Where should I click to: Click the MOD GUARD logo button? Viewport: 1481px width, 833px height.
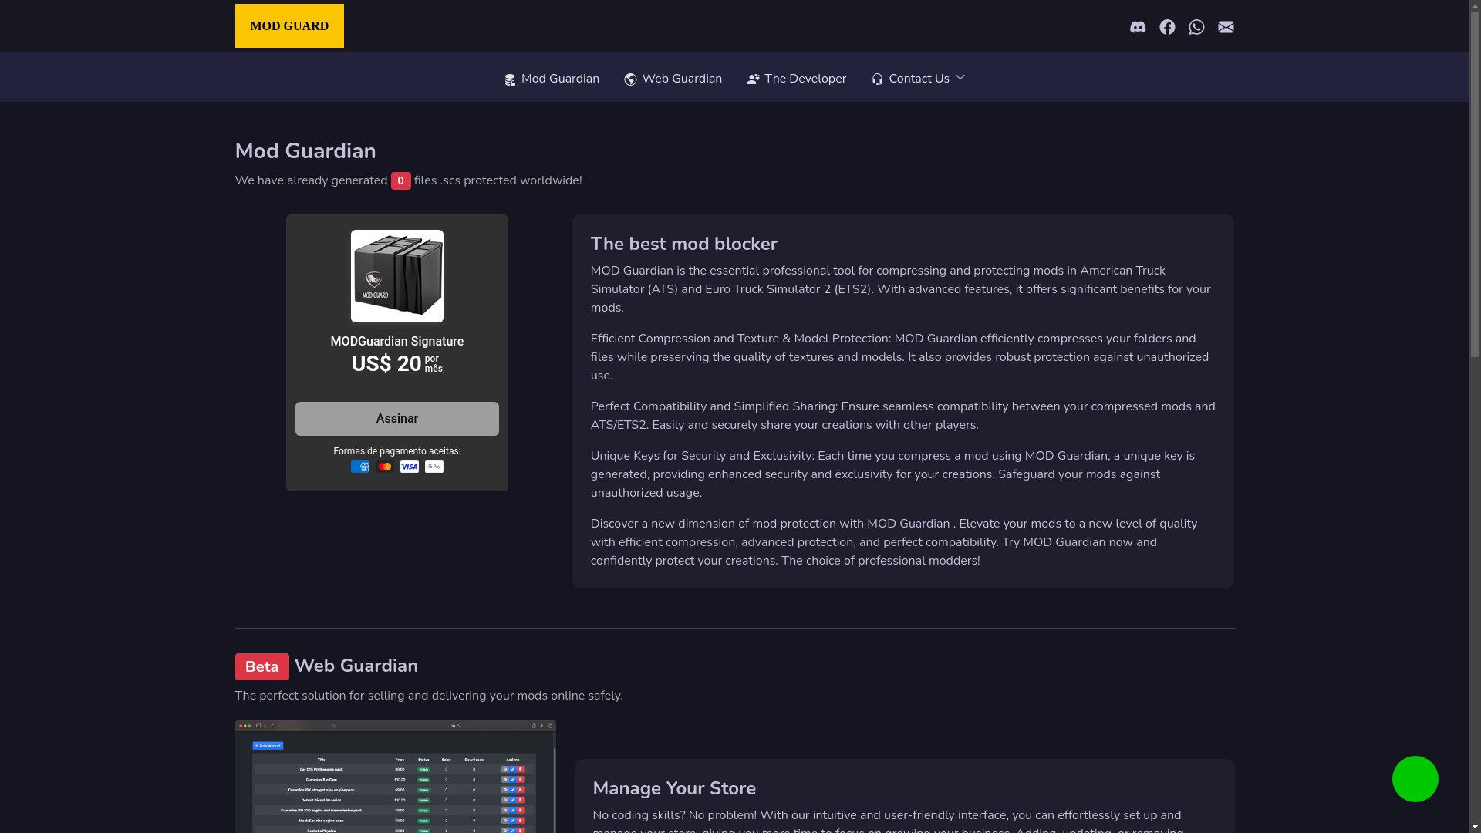point(289,26)
